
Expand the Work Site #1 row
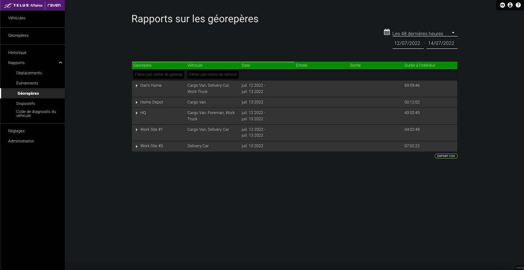[x=137, y=130]
